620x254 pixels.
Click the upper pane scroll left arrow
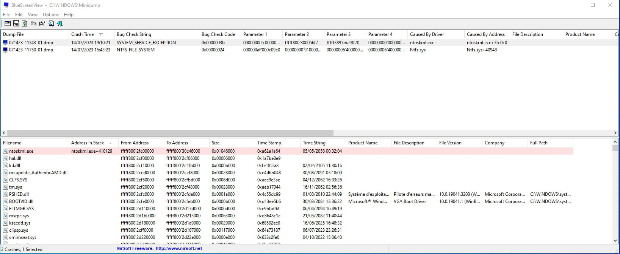click(4, 133)
